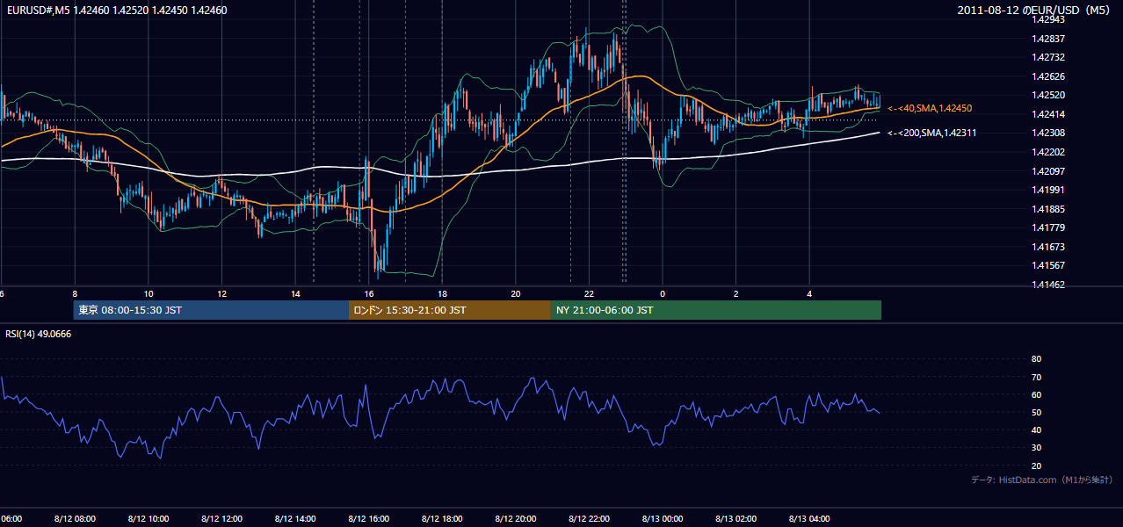
Task: Click hour label 18 under price chart
Action: pyautogui.click(x=442, y=294)
